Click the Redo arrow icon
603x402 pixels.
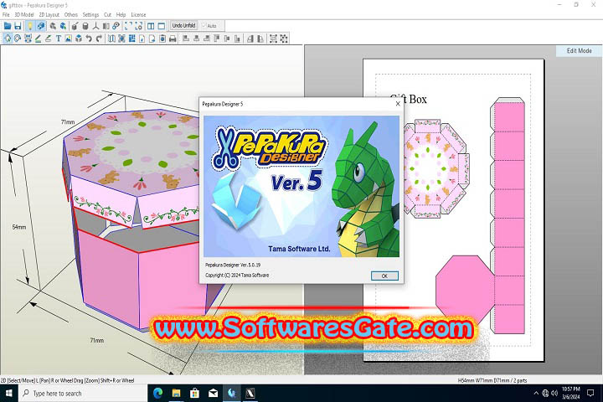(99, 39)
